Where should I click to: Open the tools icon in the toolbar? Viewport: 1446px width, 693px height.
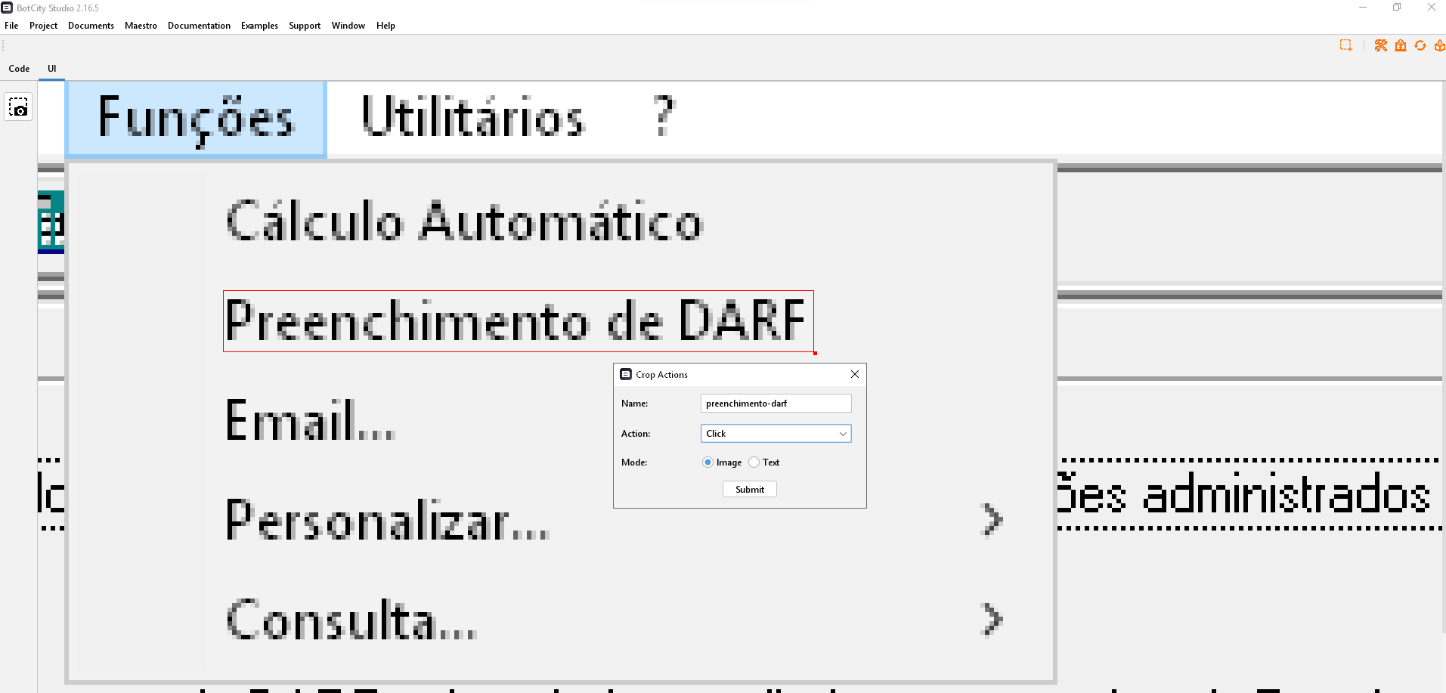(x=1380, y=45)
